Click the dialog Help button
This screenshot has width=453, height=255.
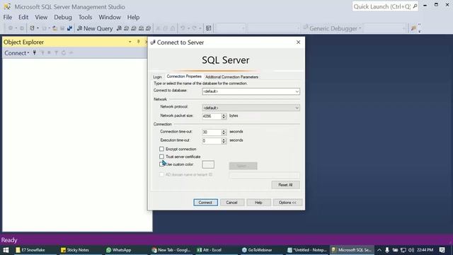pyautogui.click(x=258, y=203)
